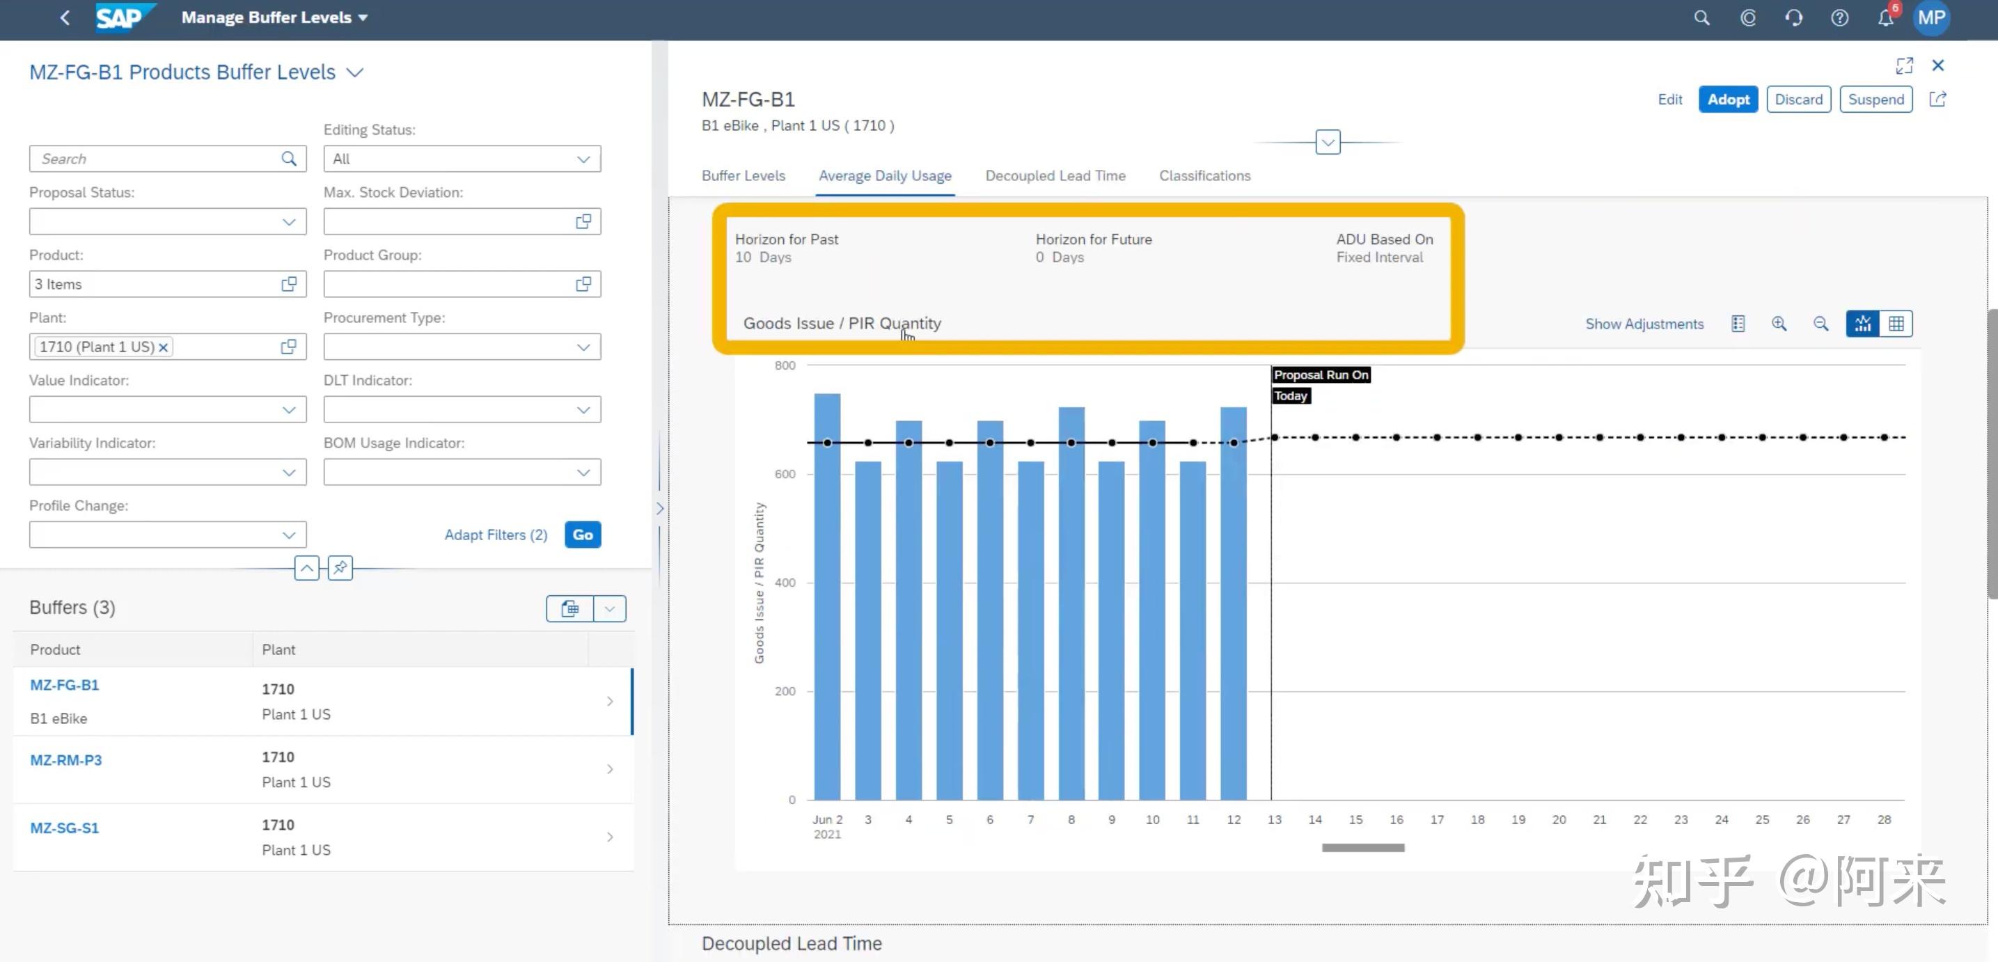Viewport: 1998px width, 962px height.
Task: Zoom out of the chart
Action: click(1820, 324)
